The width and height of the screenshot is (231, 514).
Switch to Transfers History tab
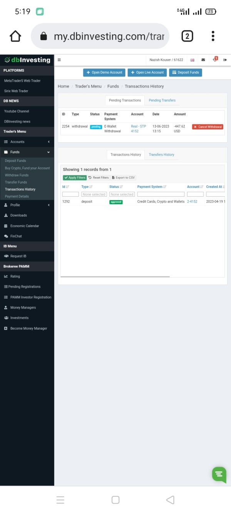click(162, 155)
